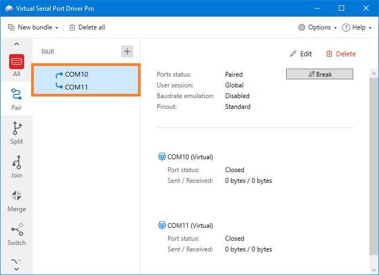Maximize the Virtual Serial Port Driver window
The image size is (379, 275).
click(x=341, y=8)
